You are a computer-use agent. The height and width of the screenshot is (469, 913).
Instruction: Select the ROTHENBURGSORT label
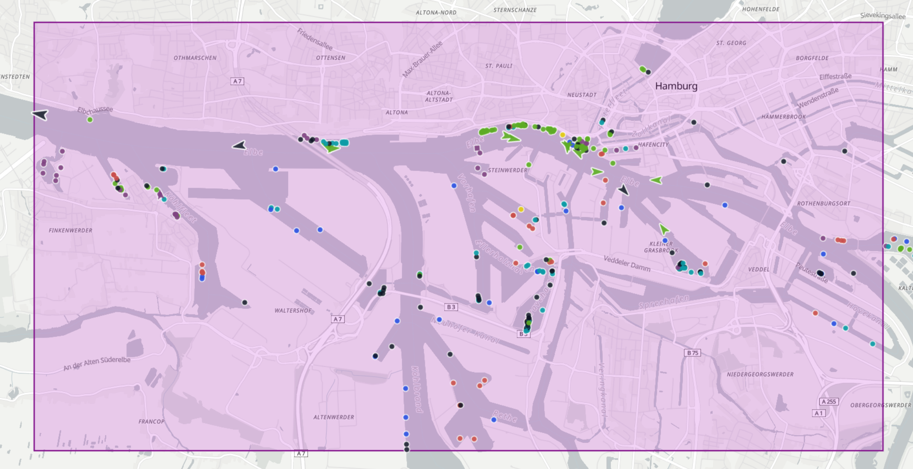(823, 204)
